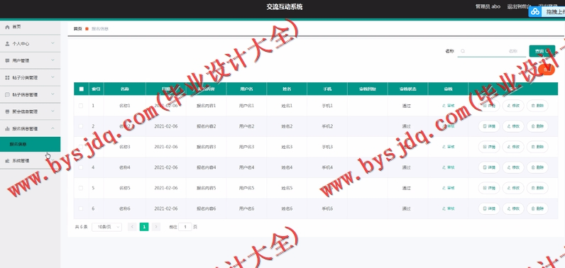Click 删除 for row 名称6
This screenshot has width=565, height=268.
pyautogui.click(x=537, y=208)
